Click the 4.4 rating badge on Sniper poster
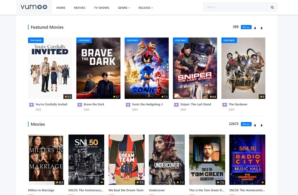298x195 pixels. [x=212, y=97]
